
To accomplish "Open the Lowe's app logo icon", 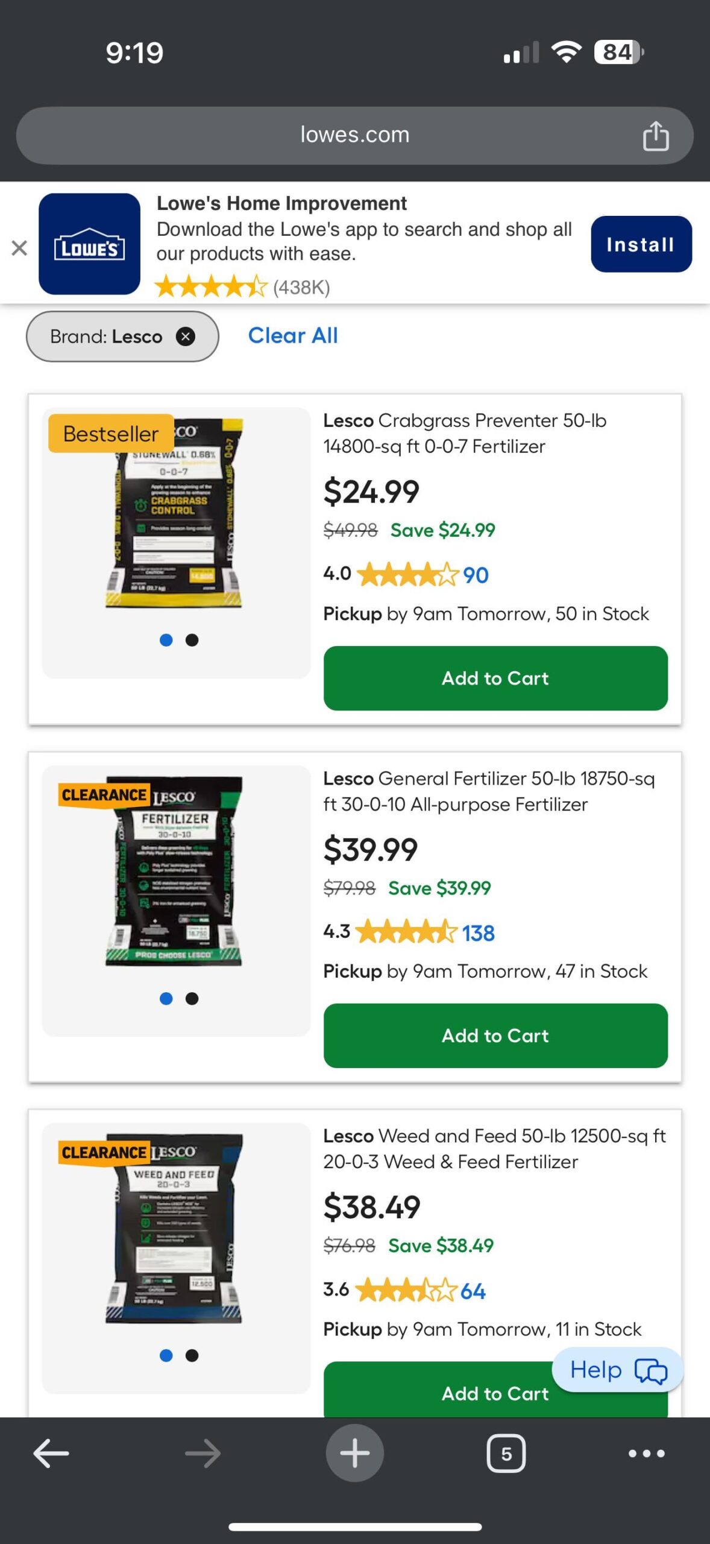I will [89, 244].
